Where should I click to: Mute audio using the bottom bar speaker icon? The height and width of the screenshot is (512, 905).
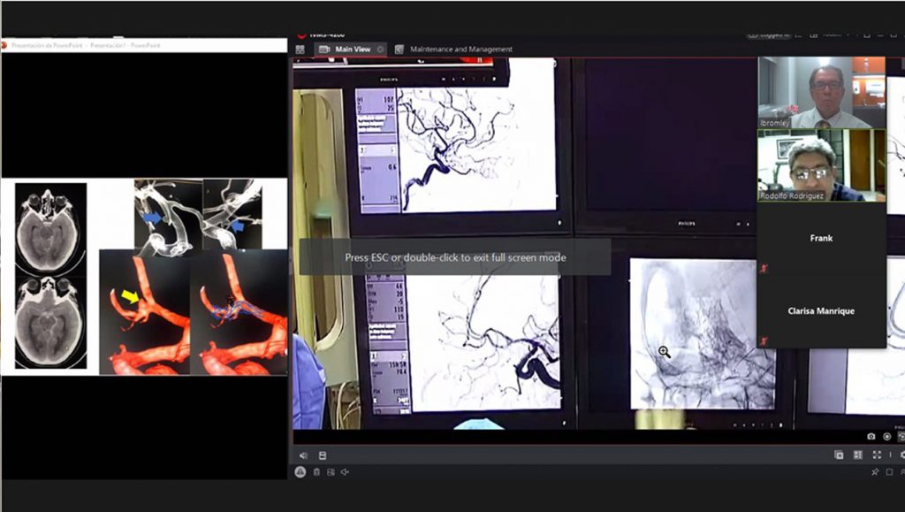(344, 472)
